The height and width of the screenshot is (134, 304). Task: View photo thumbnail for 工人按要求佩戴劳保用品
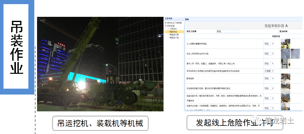pyautogui.click(x=286, y=44)
